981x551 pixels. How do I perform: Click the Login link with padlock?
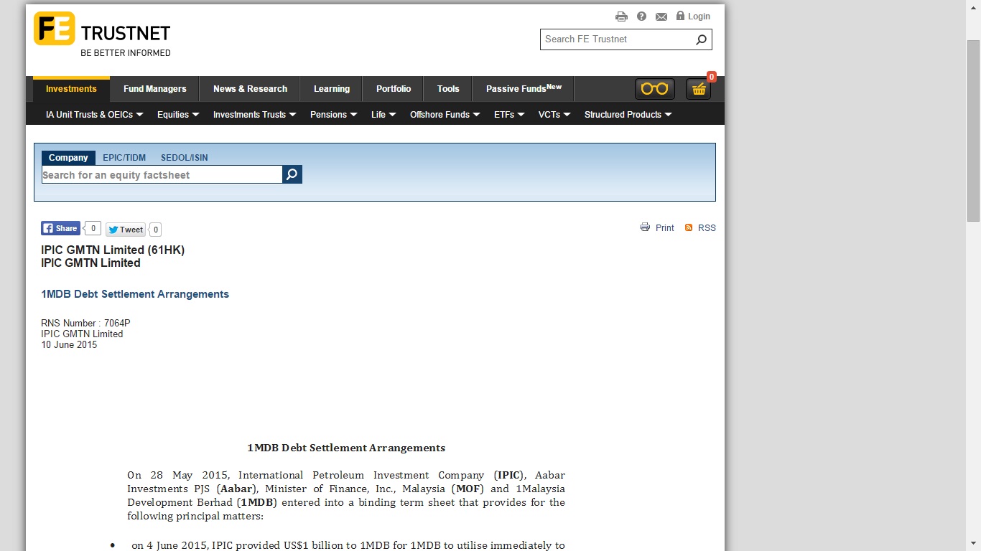[x=693, y=16]
